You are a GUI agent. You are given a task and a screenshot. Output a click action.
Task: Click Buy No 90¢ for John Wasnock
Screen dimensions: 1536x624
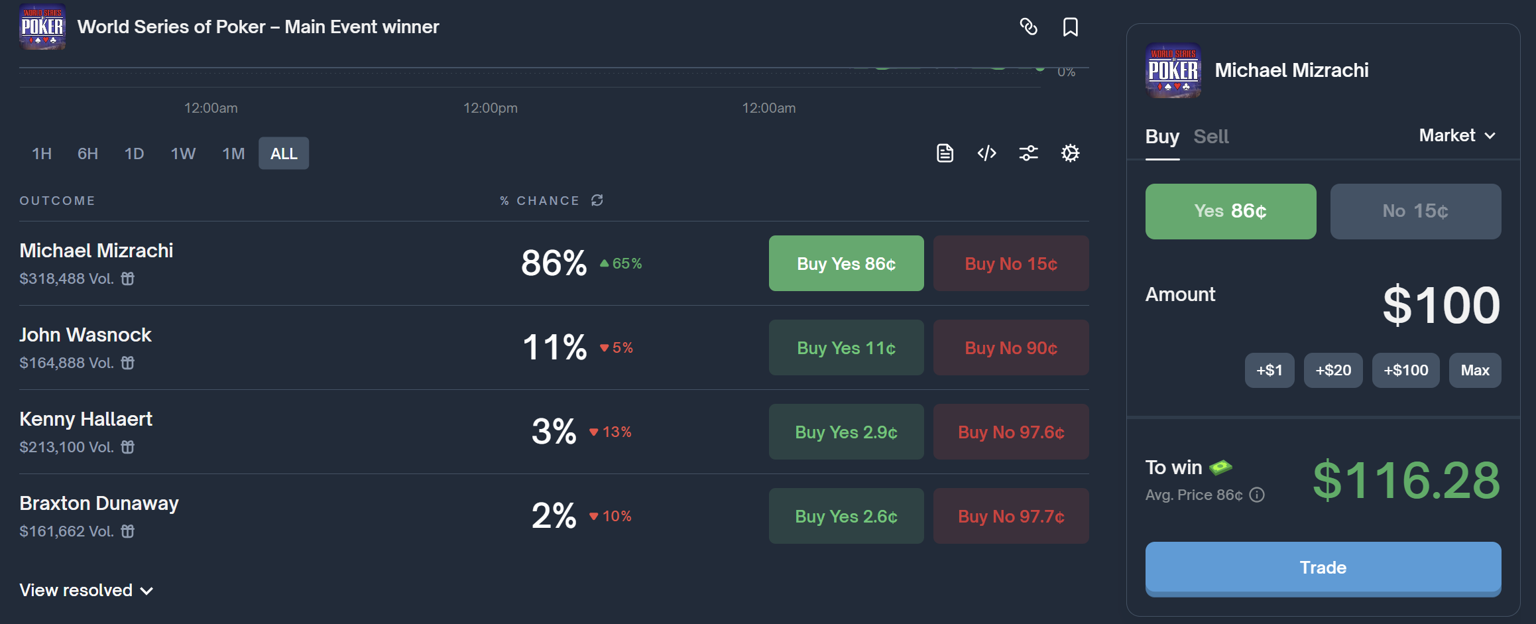1011,347
